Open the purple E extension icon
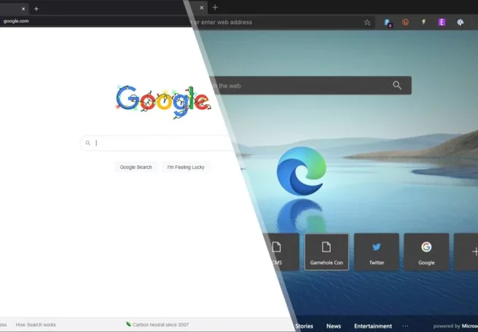478x332 pixels. 442,23
